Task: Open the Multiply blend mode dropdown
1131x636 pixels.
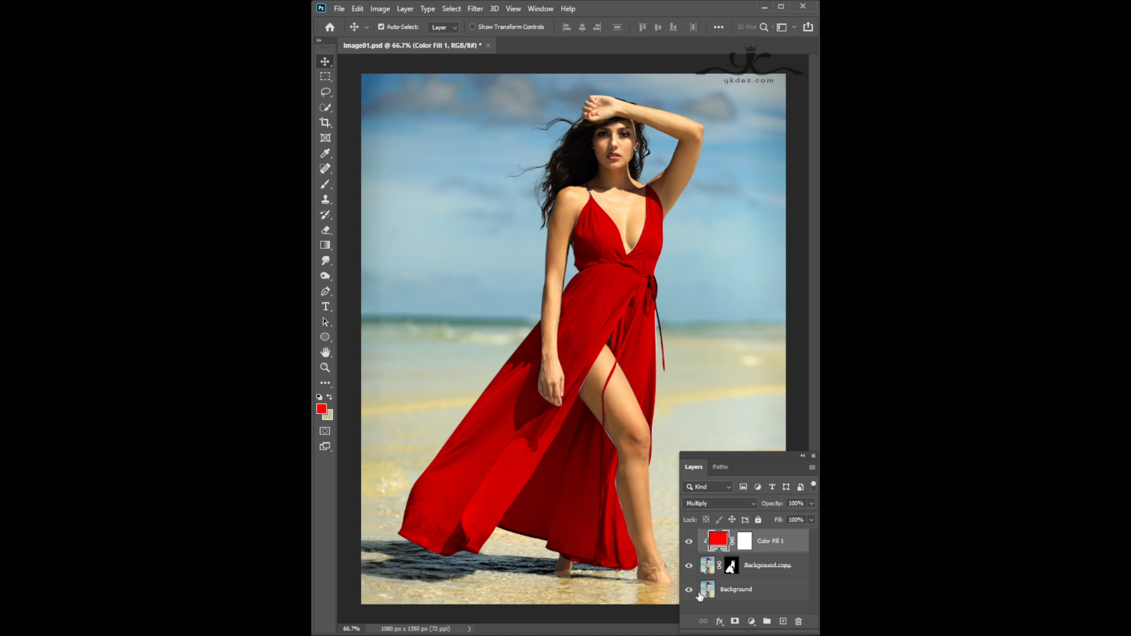Action: coord(720,503)
